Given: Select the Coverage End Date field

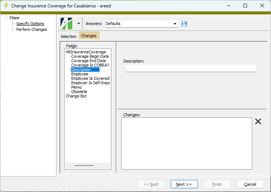Looking at the screenshot, I should tap(88, 61).
